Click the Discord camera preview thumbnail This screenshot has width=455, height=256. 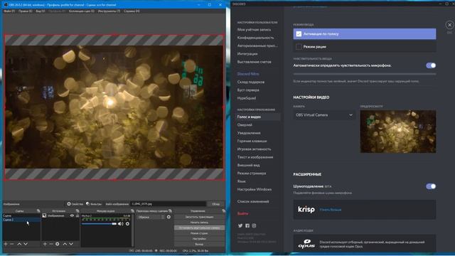point(398,132)
